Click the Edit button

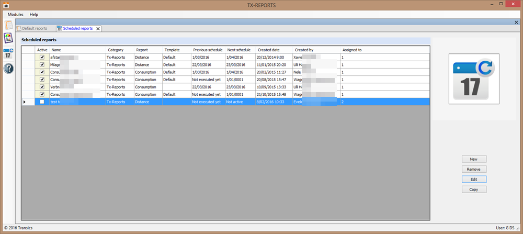tap(474, 179)
